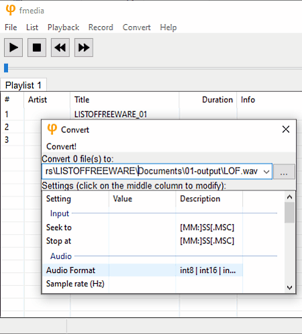
Task: Expand the output path dropdown arrow
Action: click(x=266, y=172)
